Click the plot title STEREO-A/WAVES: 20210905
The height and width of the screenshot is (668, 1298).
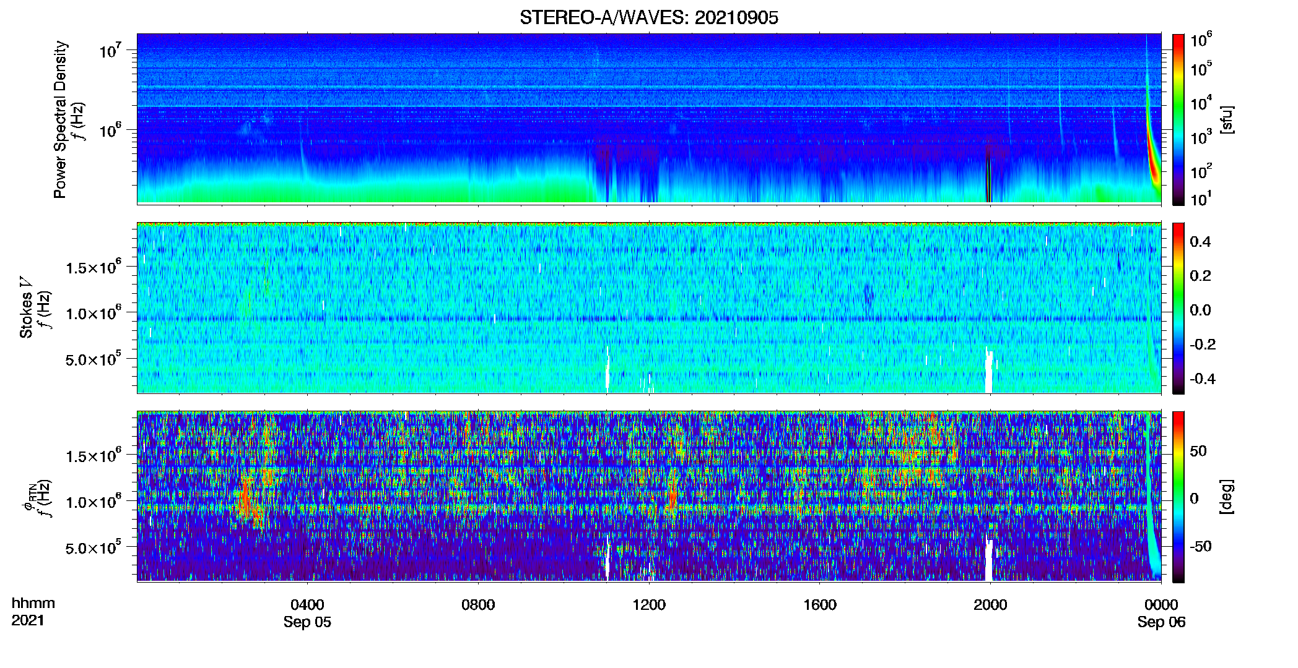click(x=648, y=17)
